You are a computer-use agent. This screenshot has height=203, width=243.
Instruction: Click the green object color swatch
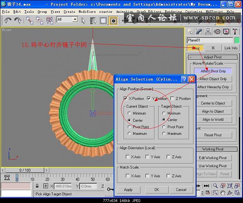237,40
